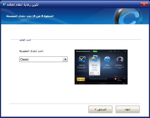Close the configuration wizard window
This screenshot has width=150, height=118.
coord(144,4)
